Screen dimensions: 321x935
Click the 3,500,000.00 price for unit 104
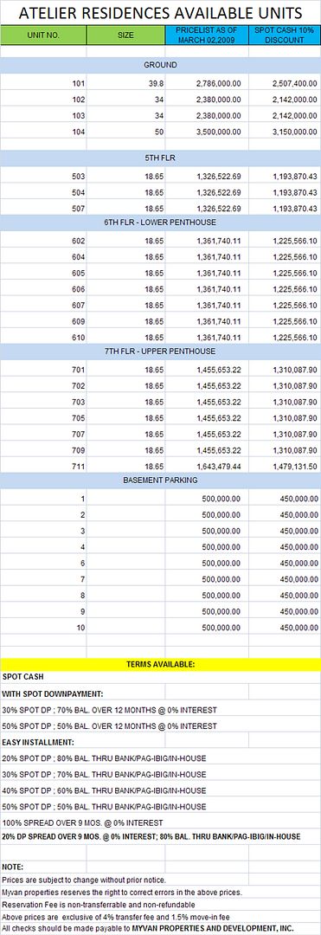coord(206,132)
